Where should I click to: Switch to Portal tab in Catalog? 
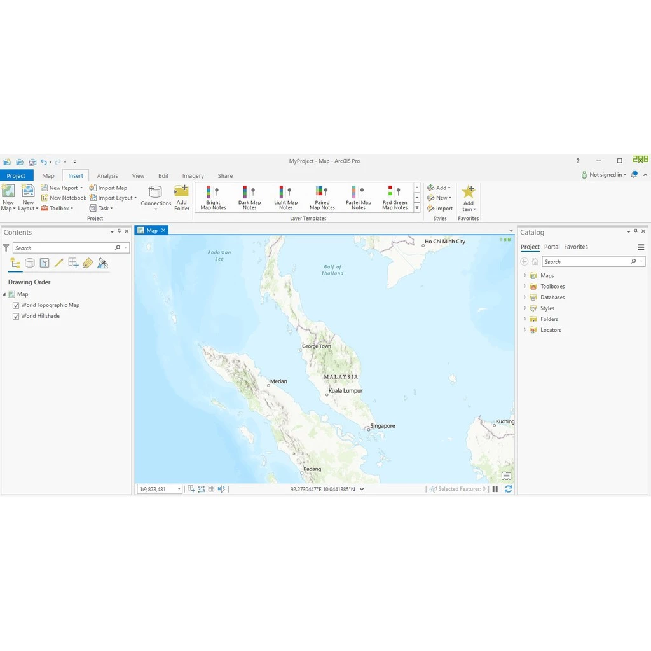(x=552, y=247)
